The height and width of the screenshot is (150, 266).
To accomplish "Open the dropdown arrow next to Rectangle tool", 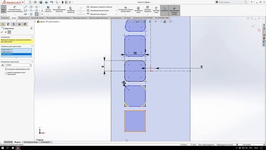I will pyautogui.click(x=28, y=10).
